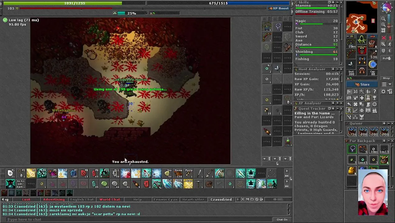
Task: Open the question mark help widget
Action: (375, 91)
